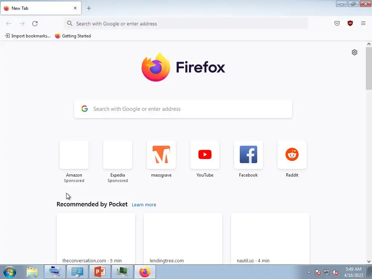Open the on-screen keyboard taskbar icon
The width and height of the screenshot is (372, 279).
click(x=55, y=272)
